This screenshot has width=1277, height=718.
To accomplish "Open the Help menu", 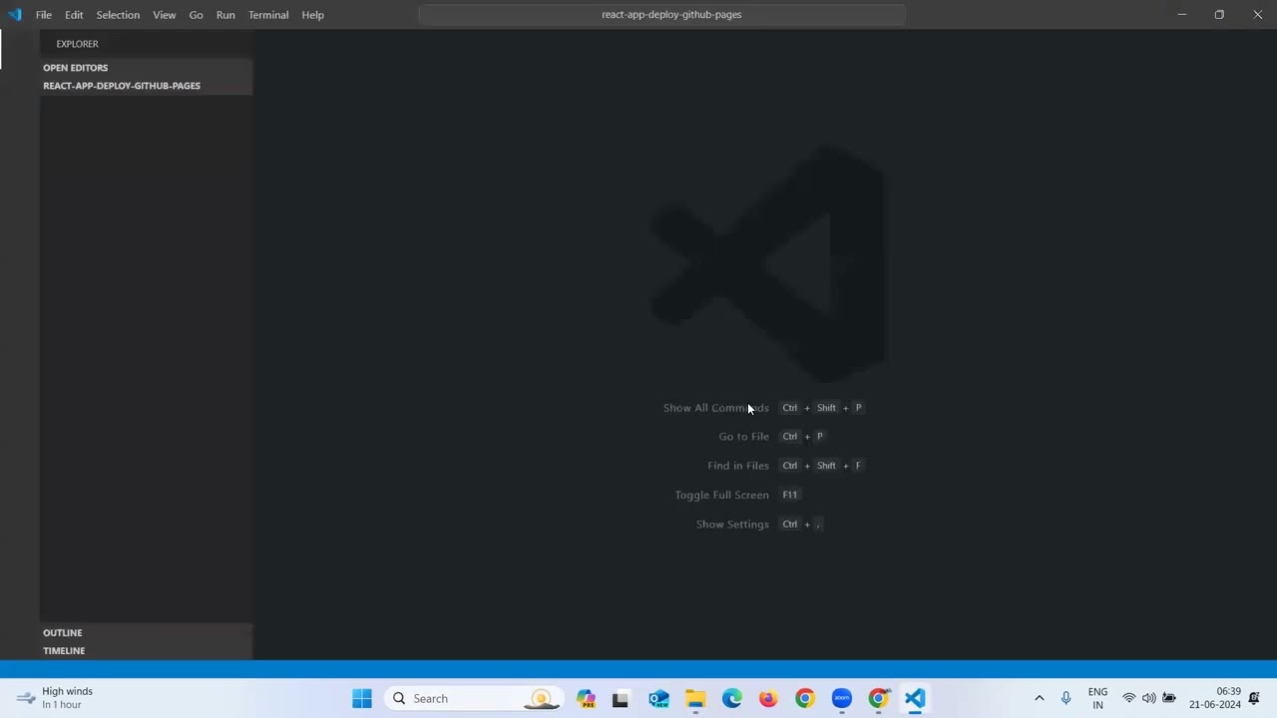I will 313,15.
